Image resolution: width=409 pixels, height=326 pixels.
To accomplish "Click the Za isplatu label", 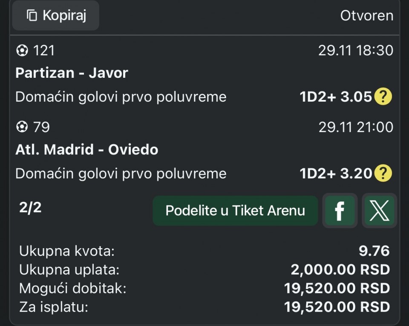I will pyautogui.click(x=54, y=307).
